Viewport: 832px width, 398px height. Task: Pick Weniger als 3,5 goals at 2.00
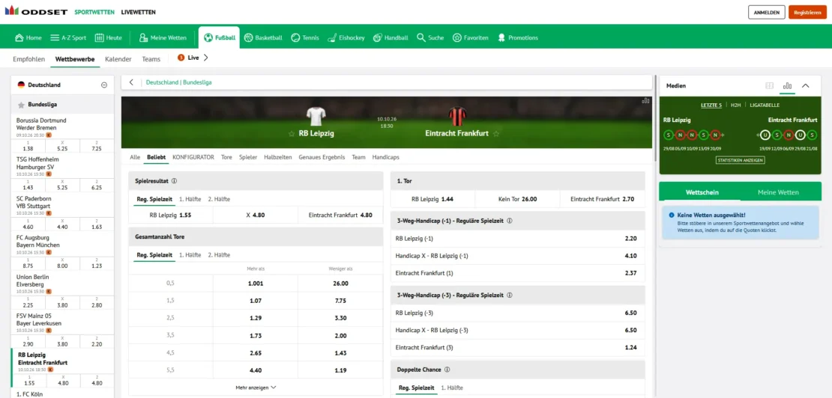coord(340,335)
